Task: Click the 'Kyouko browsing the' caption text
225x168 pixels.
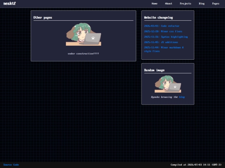Action: click(x=165, y=97)
